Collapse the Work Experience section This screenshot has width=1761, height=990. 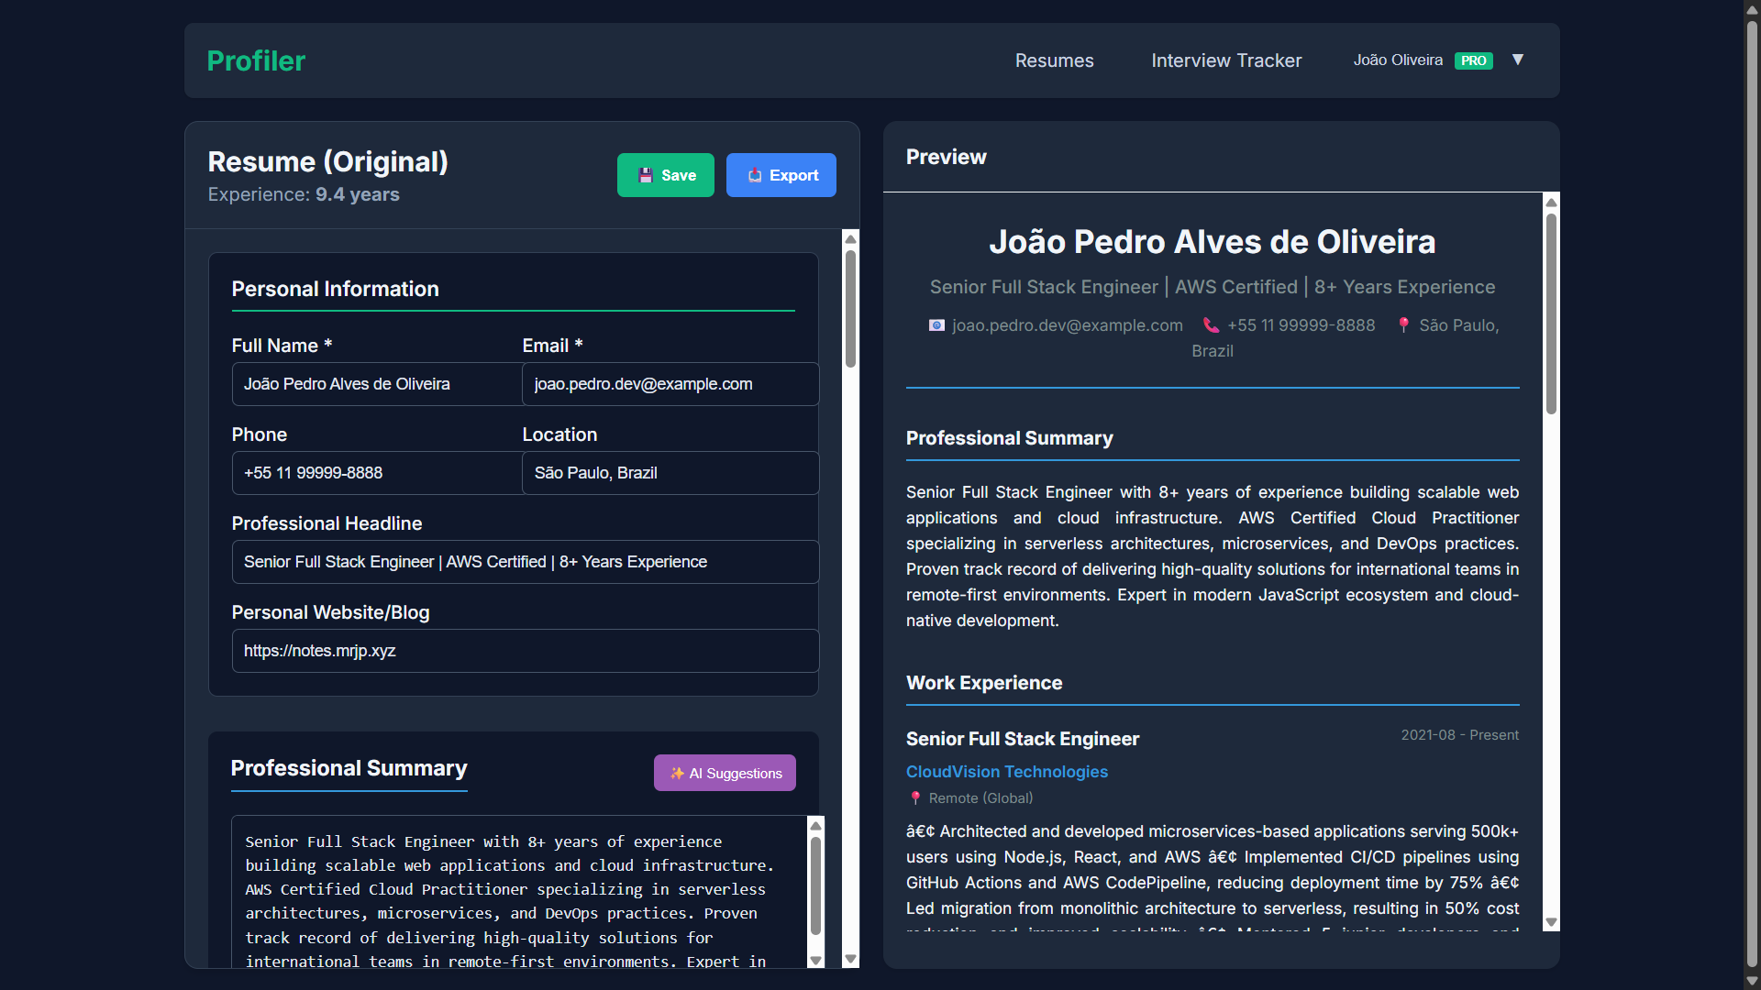pyautogui.click(x=983, y=683)
